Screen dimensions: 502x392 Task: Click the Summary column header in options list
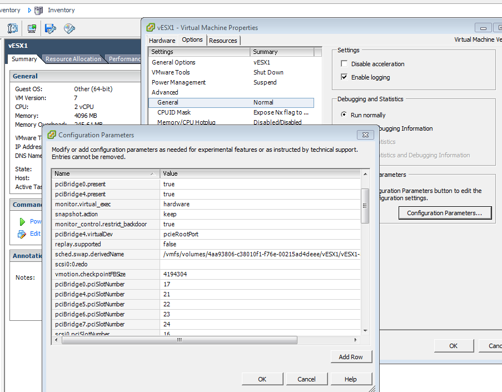point(282,52)
